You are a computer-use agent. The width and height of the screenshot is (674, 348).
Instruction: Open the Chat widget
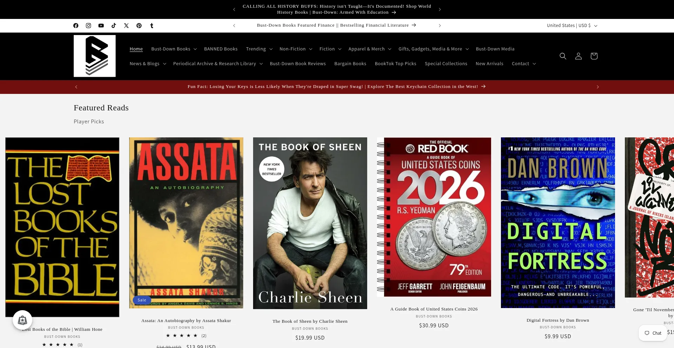653,333
